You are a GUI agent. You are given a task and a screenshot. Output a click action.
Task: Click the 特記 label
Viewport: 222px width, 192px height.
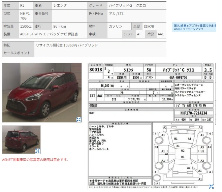[7, 45]
